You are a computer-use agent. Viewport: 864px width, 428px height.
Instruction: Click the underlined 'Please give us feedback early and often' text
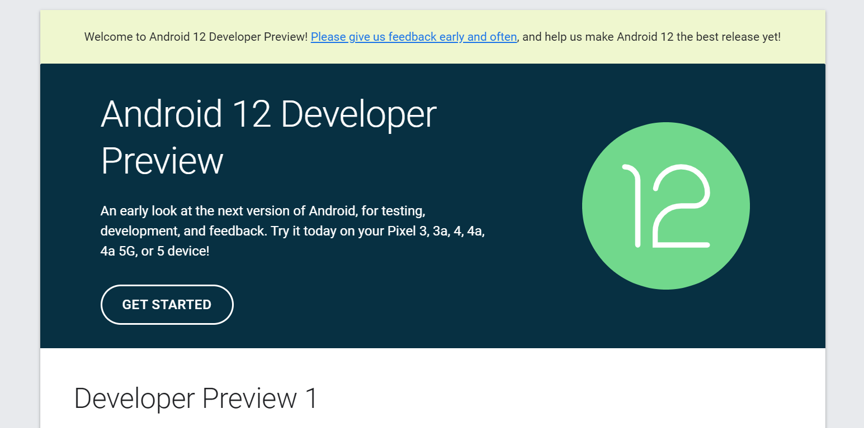click(x=413, y=37)
